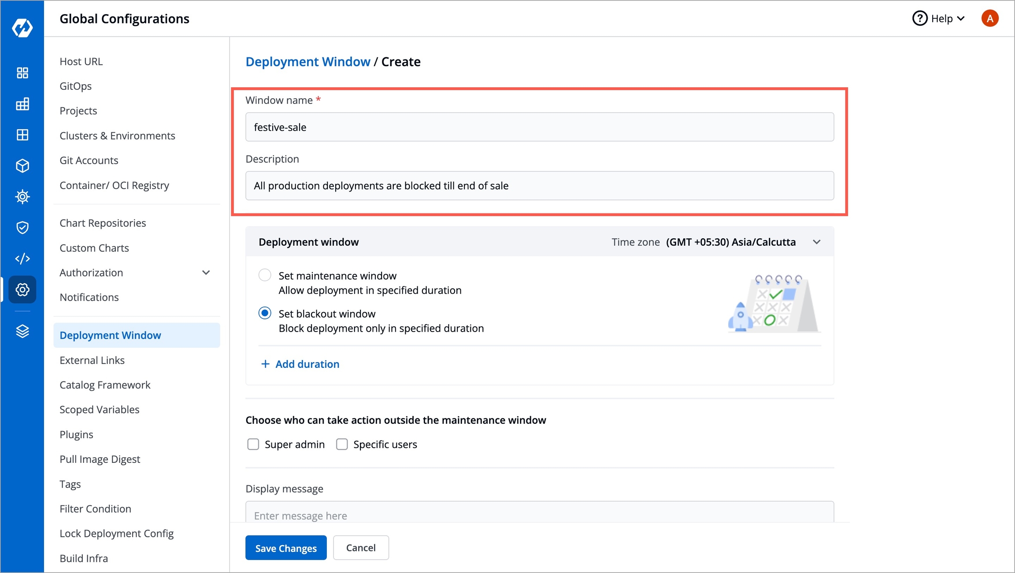Click the cube-shaped sidebar icon
The image size is (1015, 573).
pos(22,166)
